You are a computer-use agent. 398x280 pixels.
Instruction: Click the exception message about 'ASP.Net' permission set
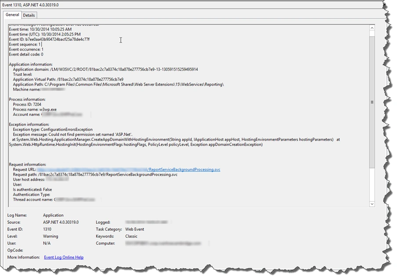72,134
